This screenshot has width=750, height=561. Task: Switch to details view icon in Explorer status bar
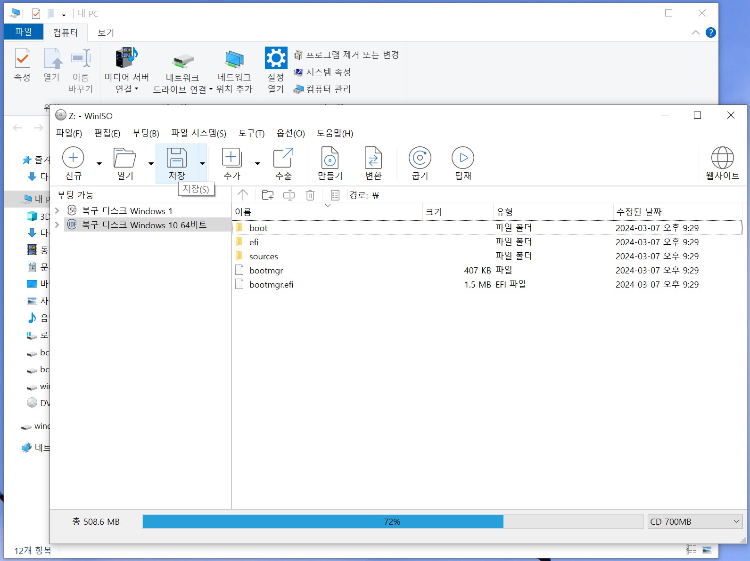691,549
